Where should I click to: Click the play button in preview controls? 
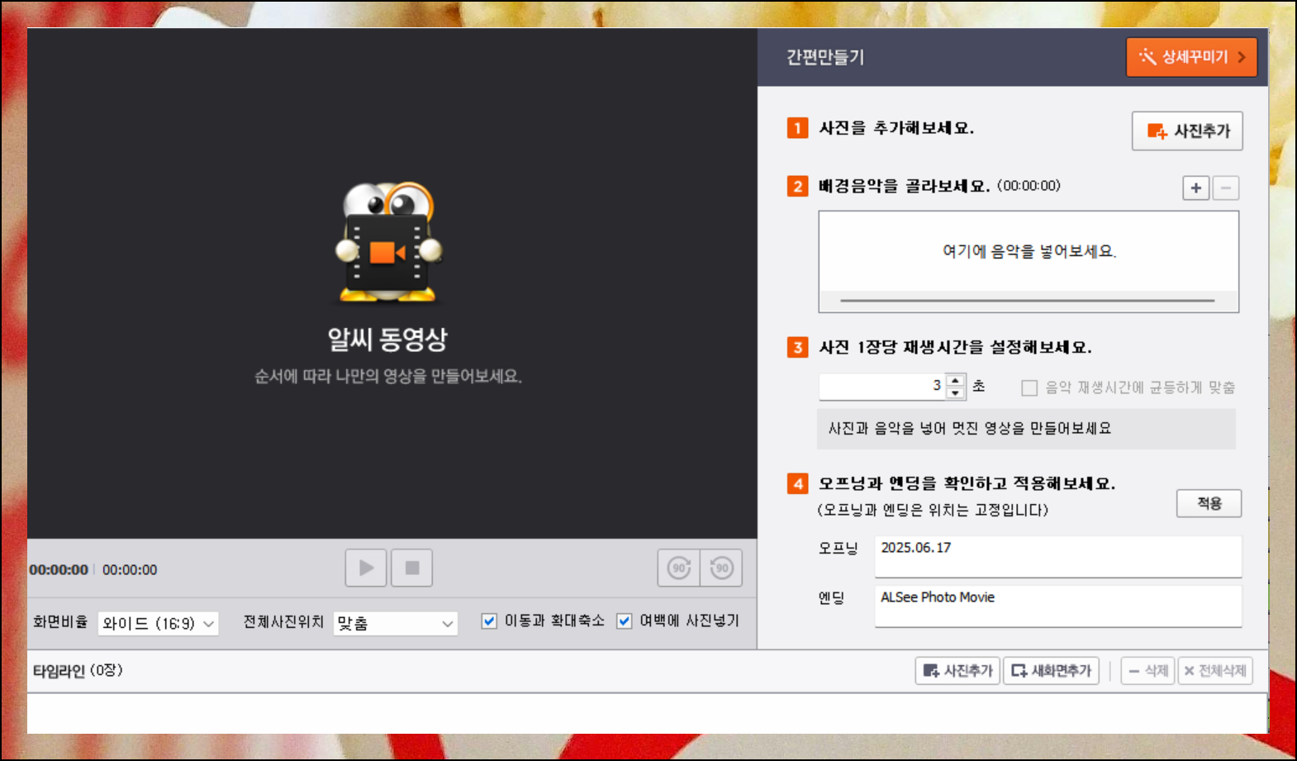[x=366, y=568]
